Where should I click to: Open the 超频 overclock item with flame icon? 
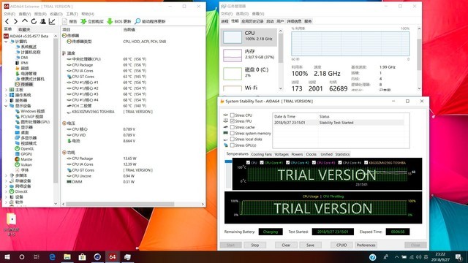(22, 68)
